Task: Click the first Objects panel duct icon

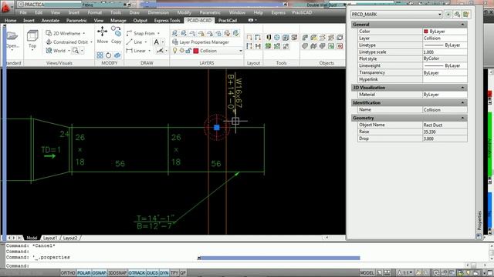Action: click(x=305, y=38)
